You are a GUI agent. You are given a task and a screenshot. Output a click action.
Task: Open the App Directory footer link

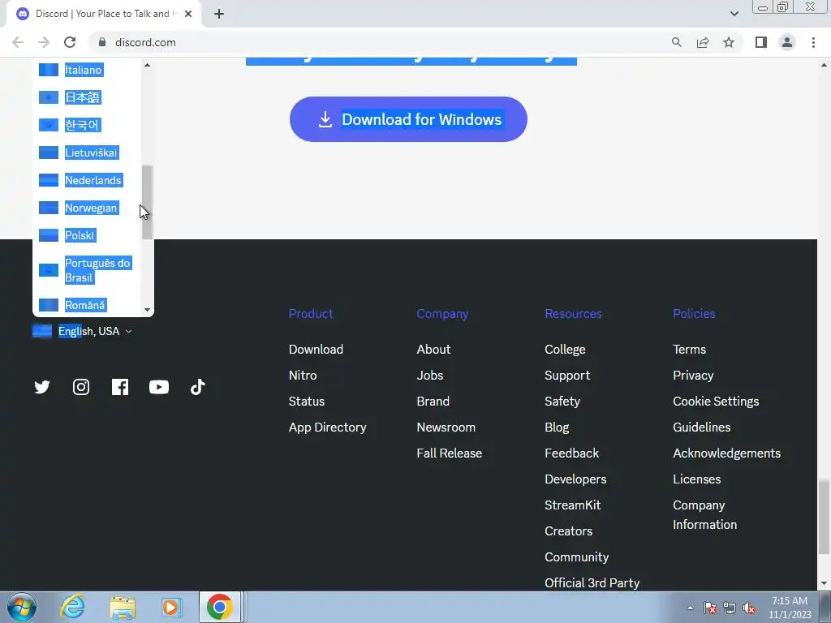[x=328, y=428]
